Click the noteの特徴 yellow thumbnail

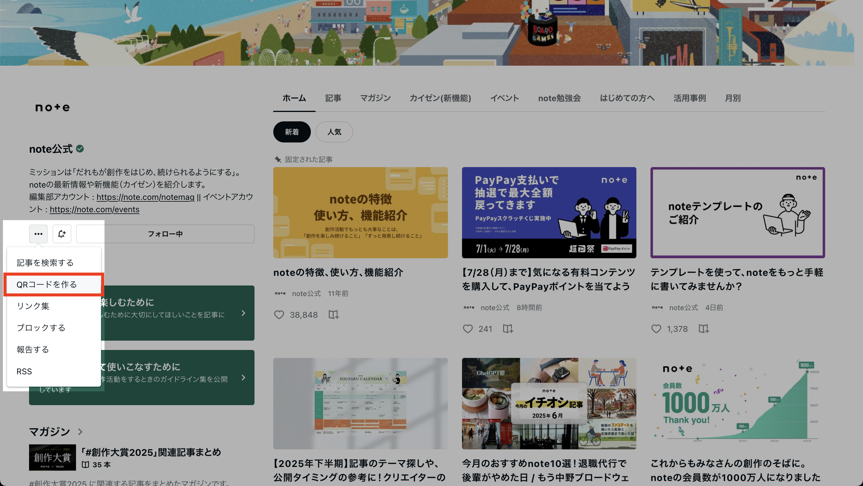point(360,213)
